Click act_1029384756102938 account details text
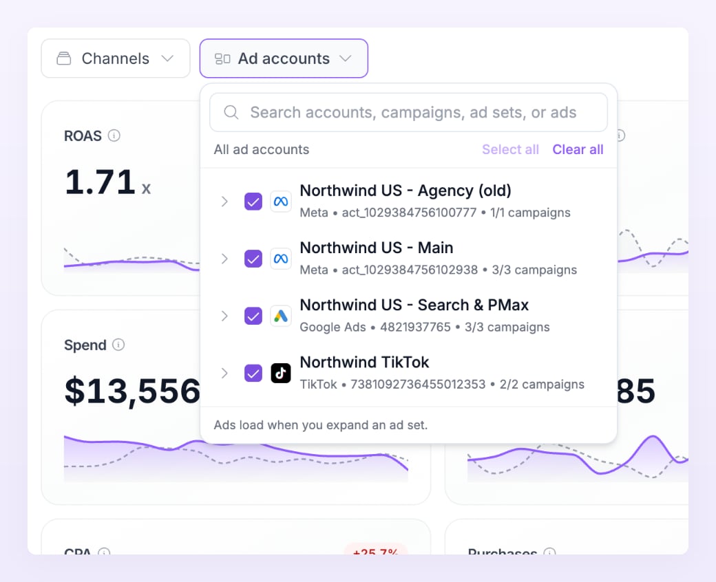Viewport: 716px width, 582px height. coord(438,270)
